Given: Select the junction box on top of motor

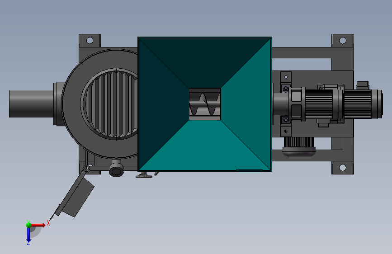Looking at the screenshot, I should [363, 85].
